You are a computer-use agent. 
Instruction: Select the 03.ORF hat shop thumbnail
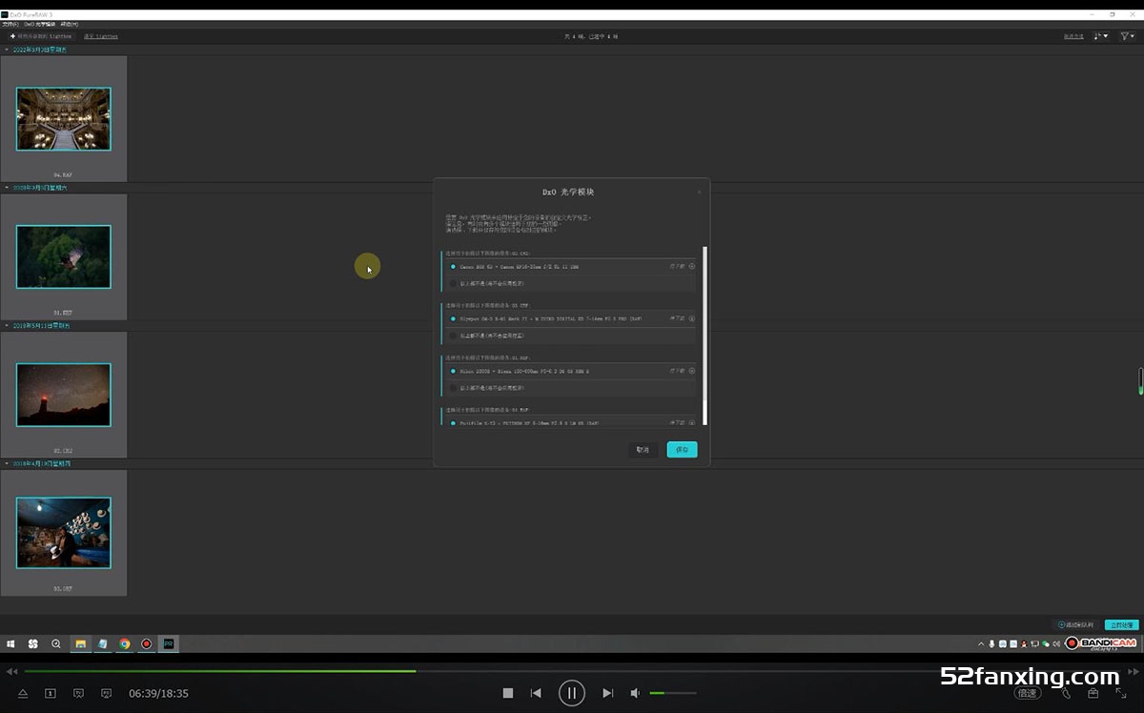click(63, 533)
